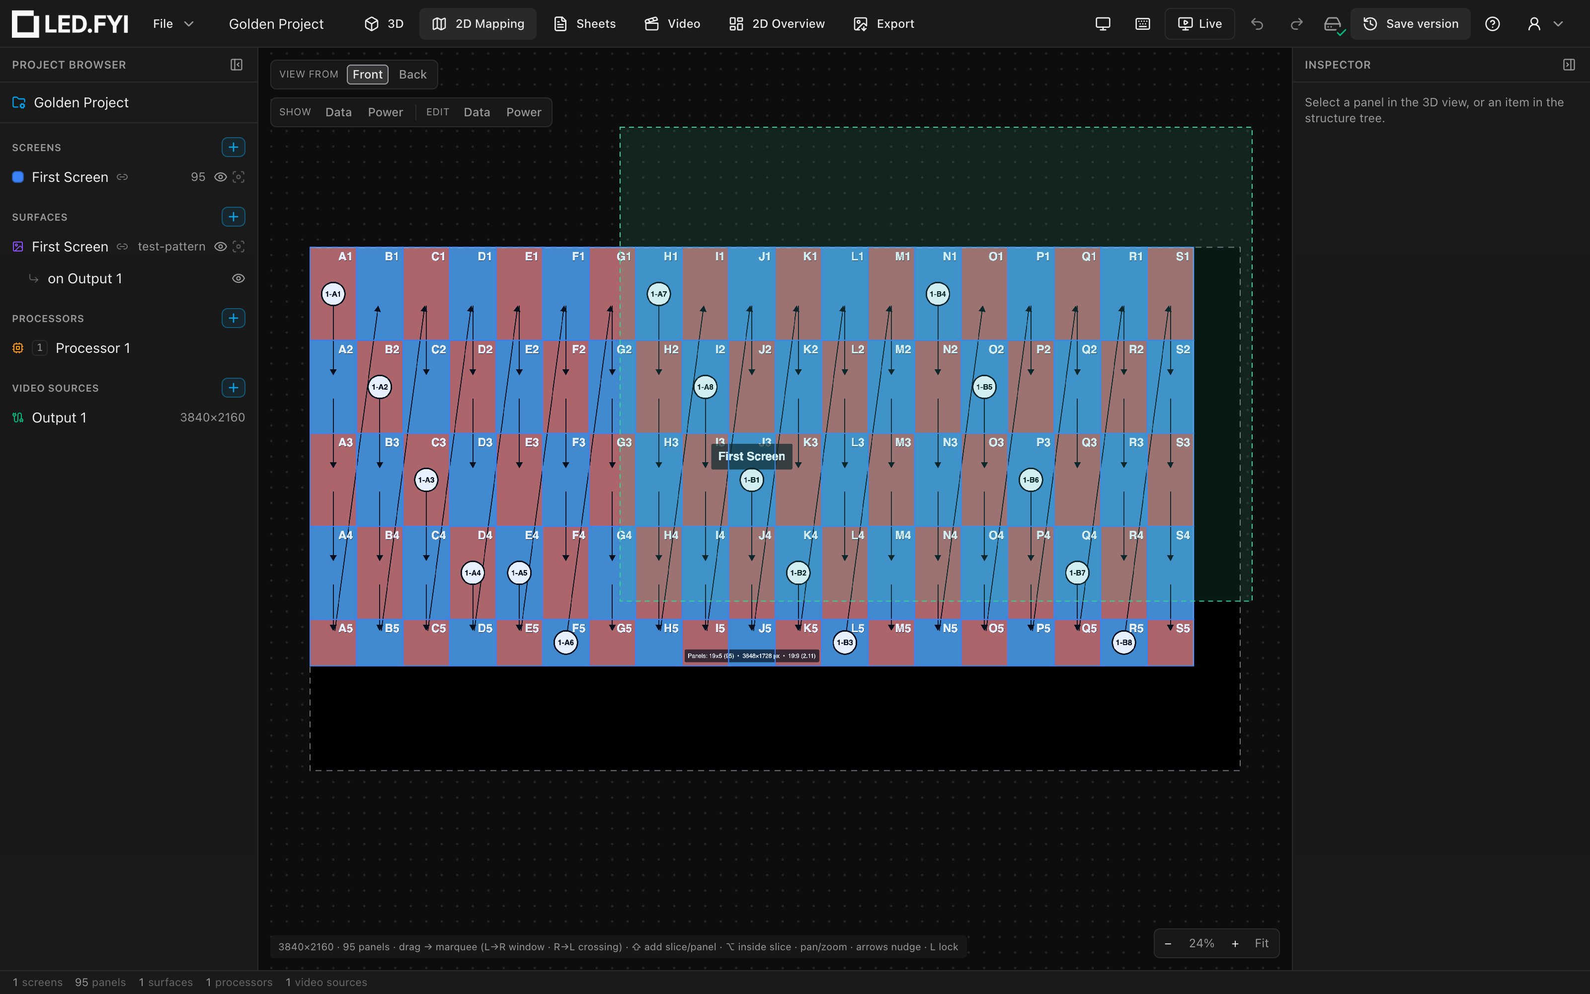The height and width of the screenshot is (994, 1590).
Task: Click Save version
Action: tap(1411, 24)
